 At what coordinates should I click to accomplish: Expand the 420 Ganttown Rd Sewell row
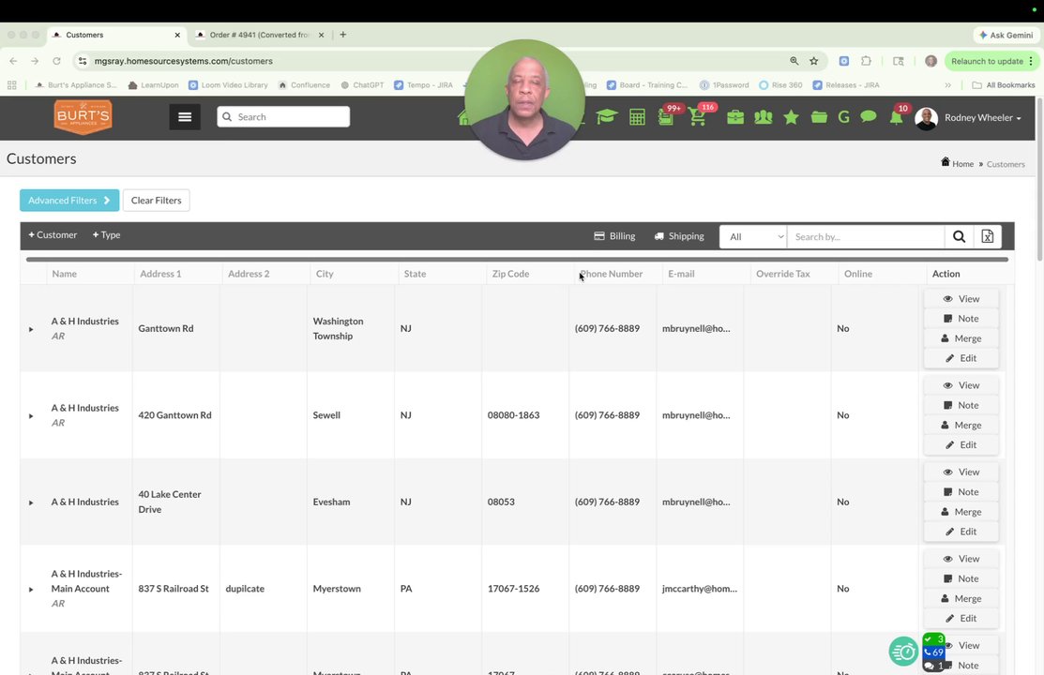(x=31, y=415)
